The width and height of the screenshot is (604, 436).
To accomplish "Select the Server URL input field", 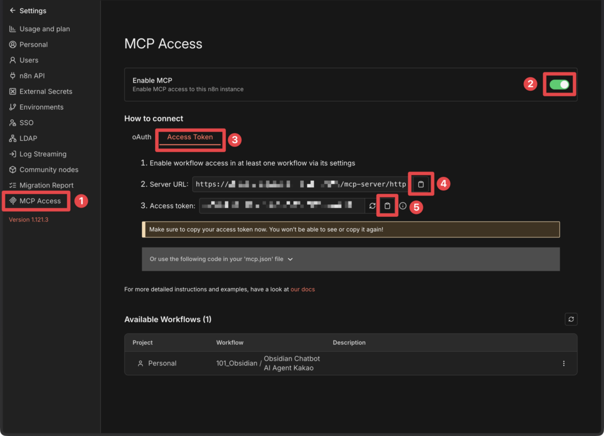I will pyautogui.click(x=295, y=183).
